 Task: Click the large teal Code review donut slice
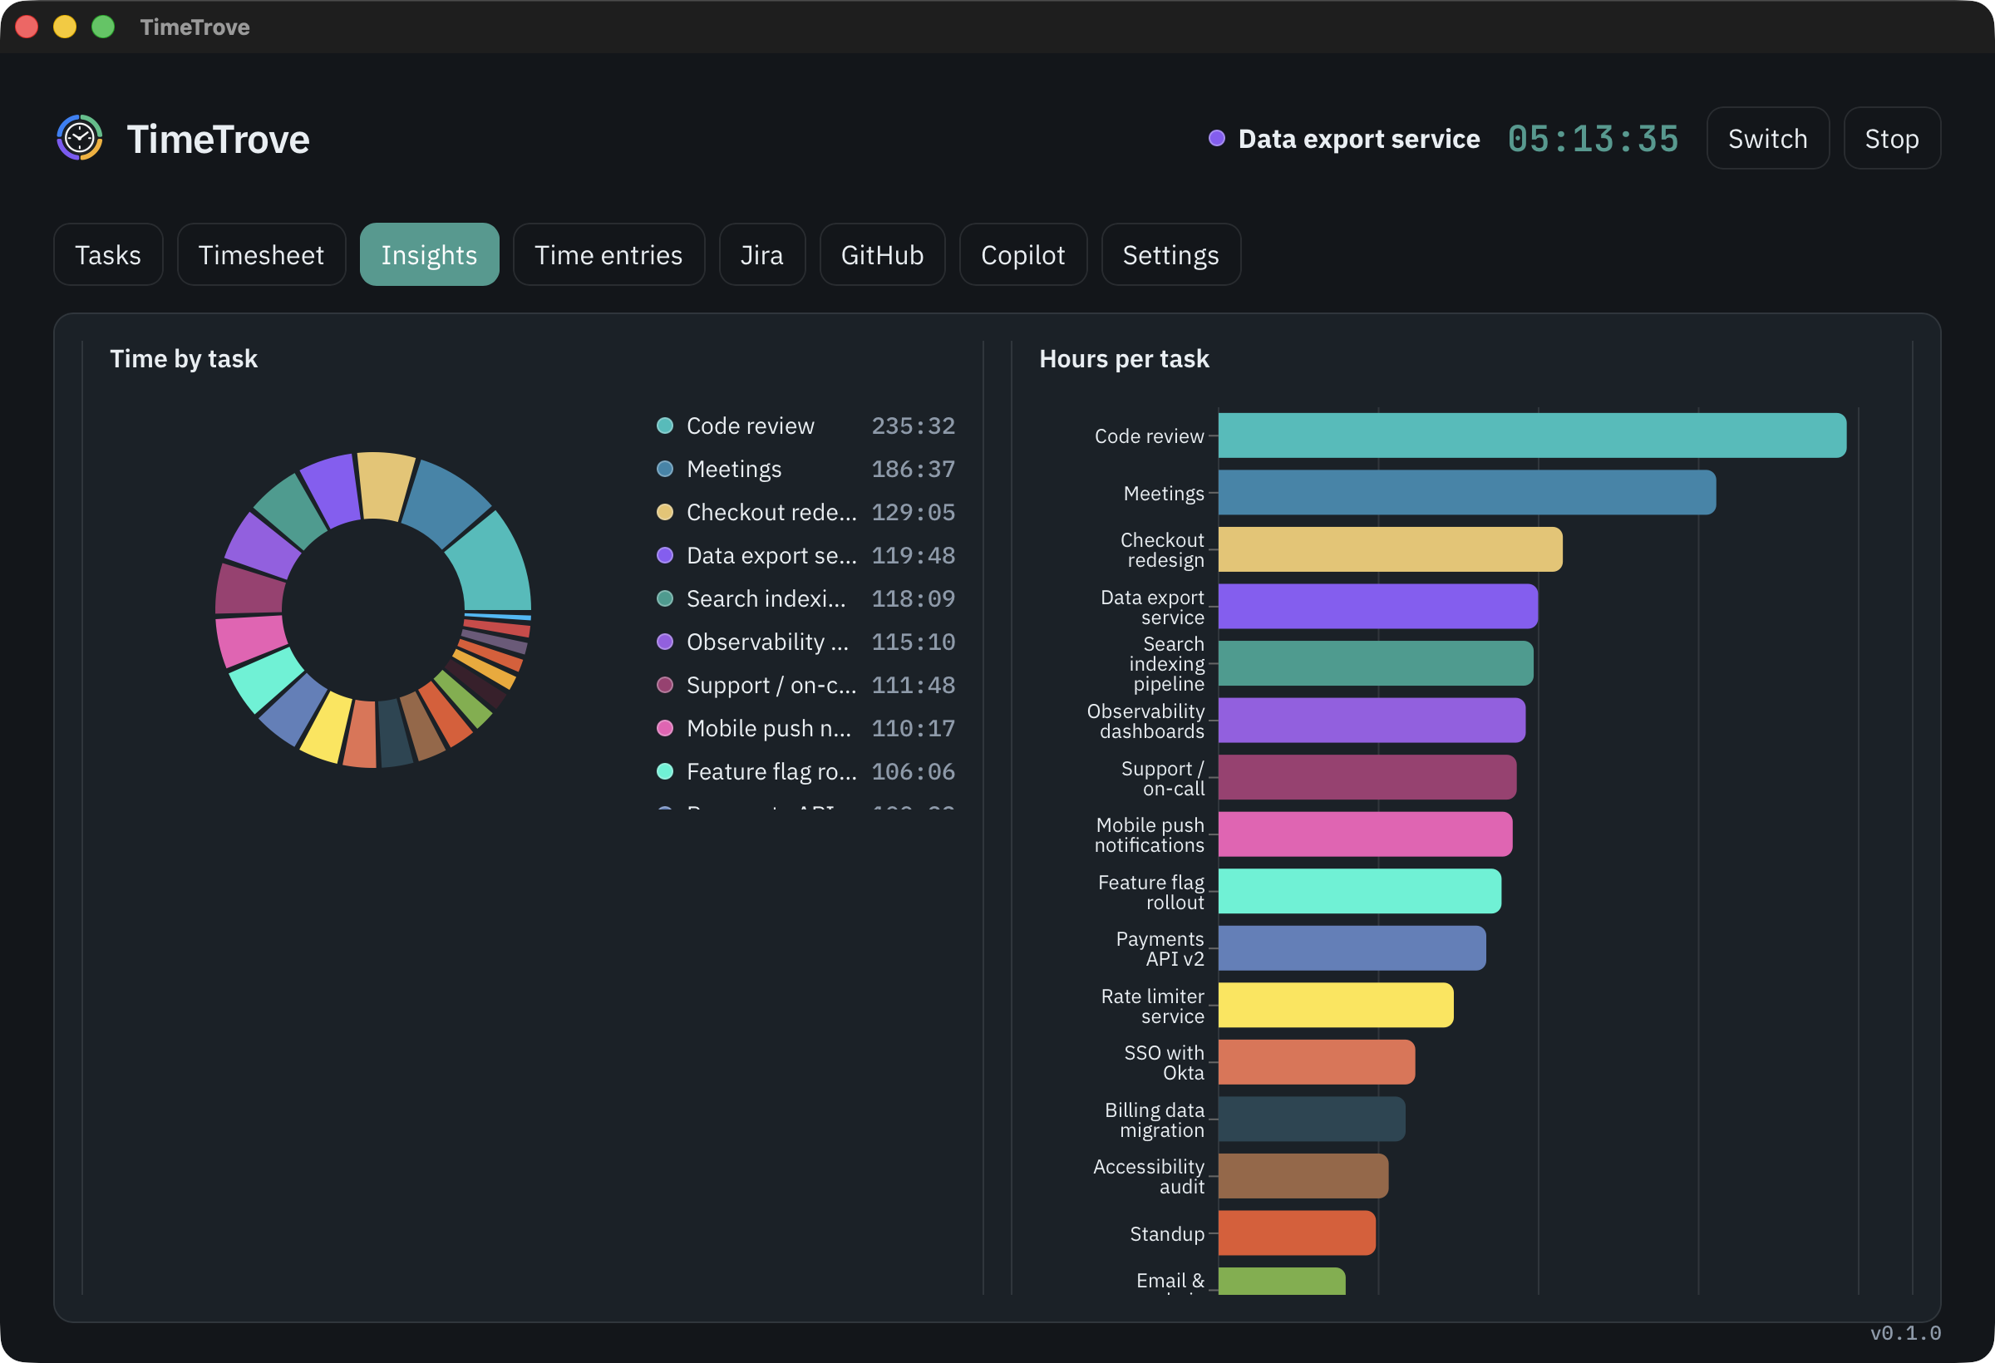point(494,567)
